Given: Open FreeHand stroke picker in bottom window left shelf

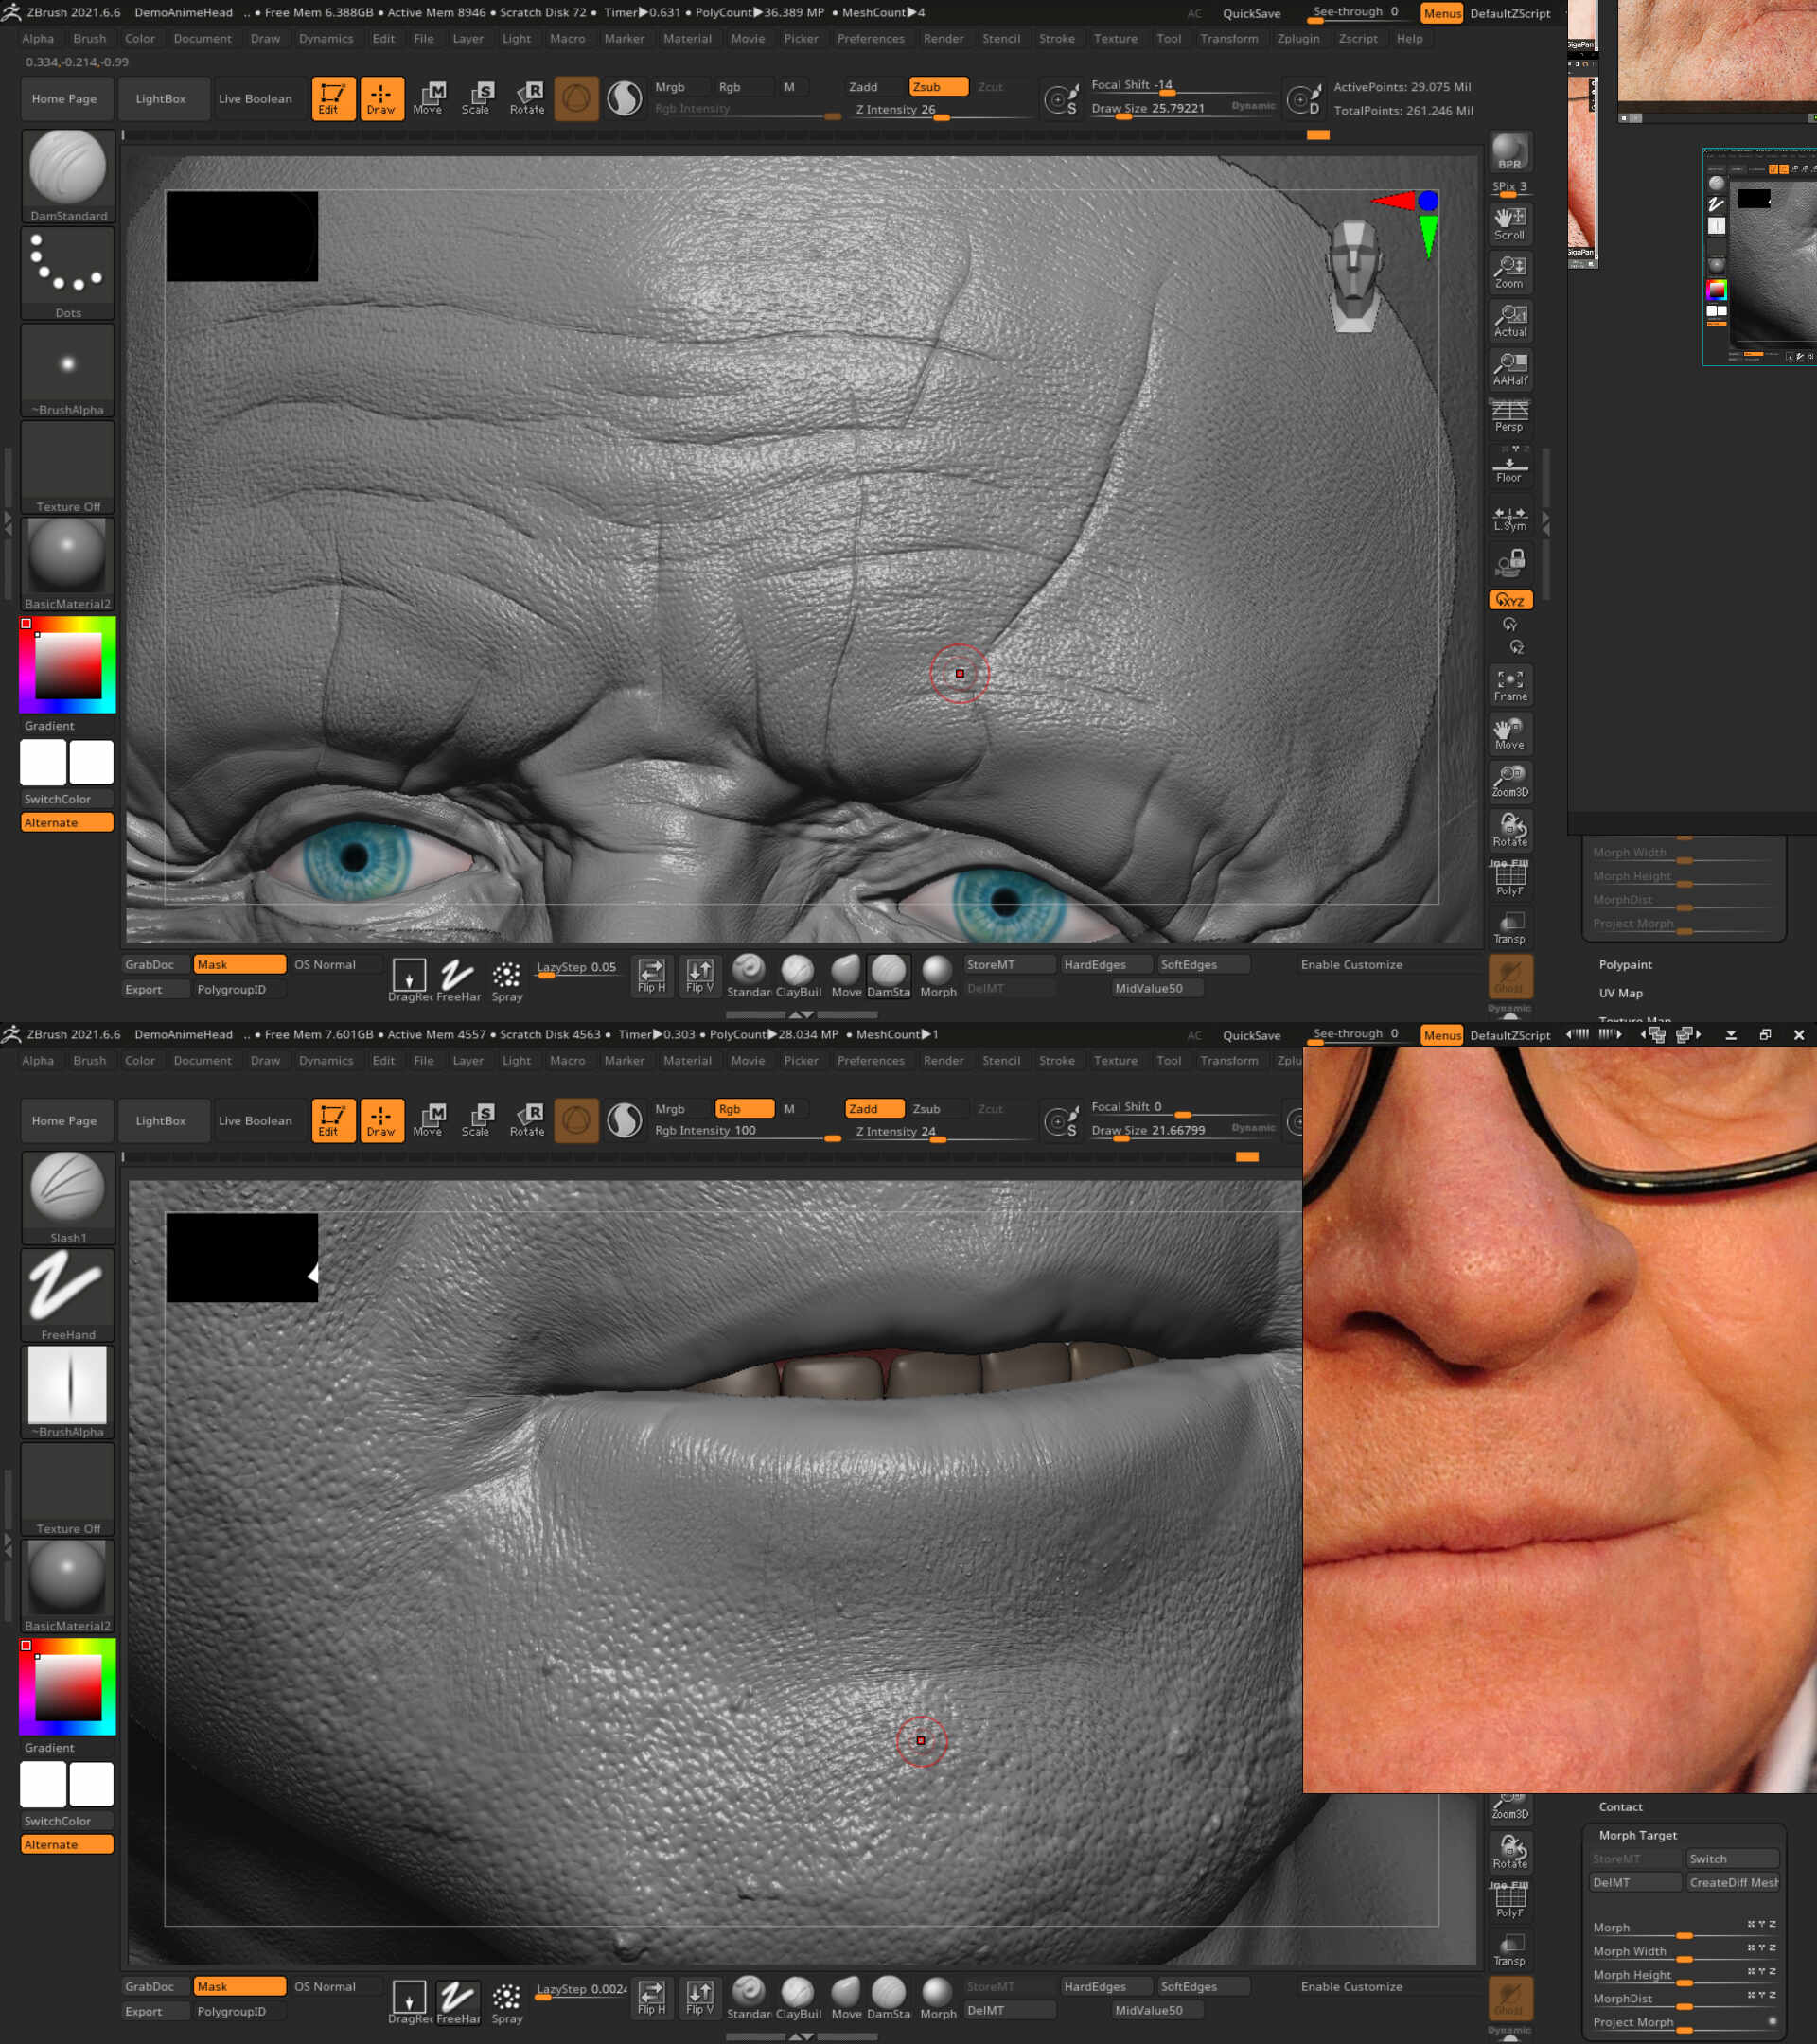Looking at the screenshot, I should point(68,1295).
